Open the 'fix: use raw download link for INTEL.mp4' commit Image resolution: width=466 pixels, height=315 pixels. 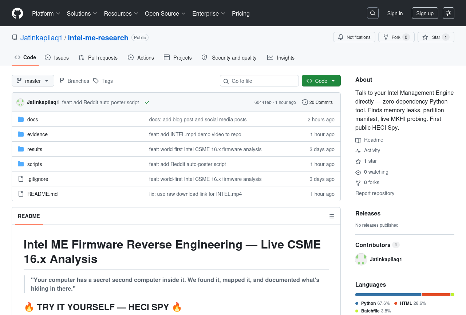[x=196, y=194]
